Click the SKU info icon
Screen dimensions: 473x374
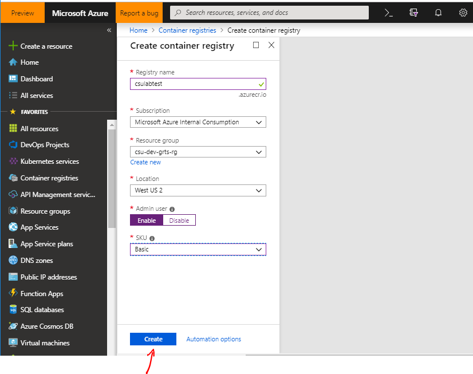pos(152,238)
